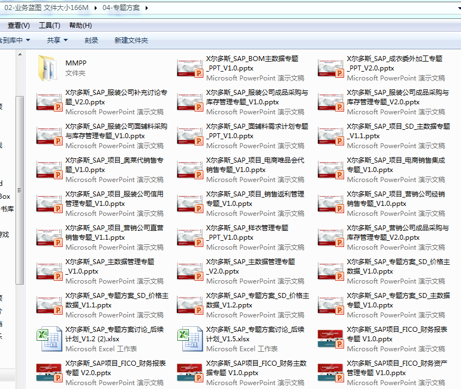Screen dimensions: 461x389
Task: Expand arrow after 04-专题方案 breadcrumb
Action: click(146, 8)
